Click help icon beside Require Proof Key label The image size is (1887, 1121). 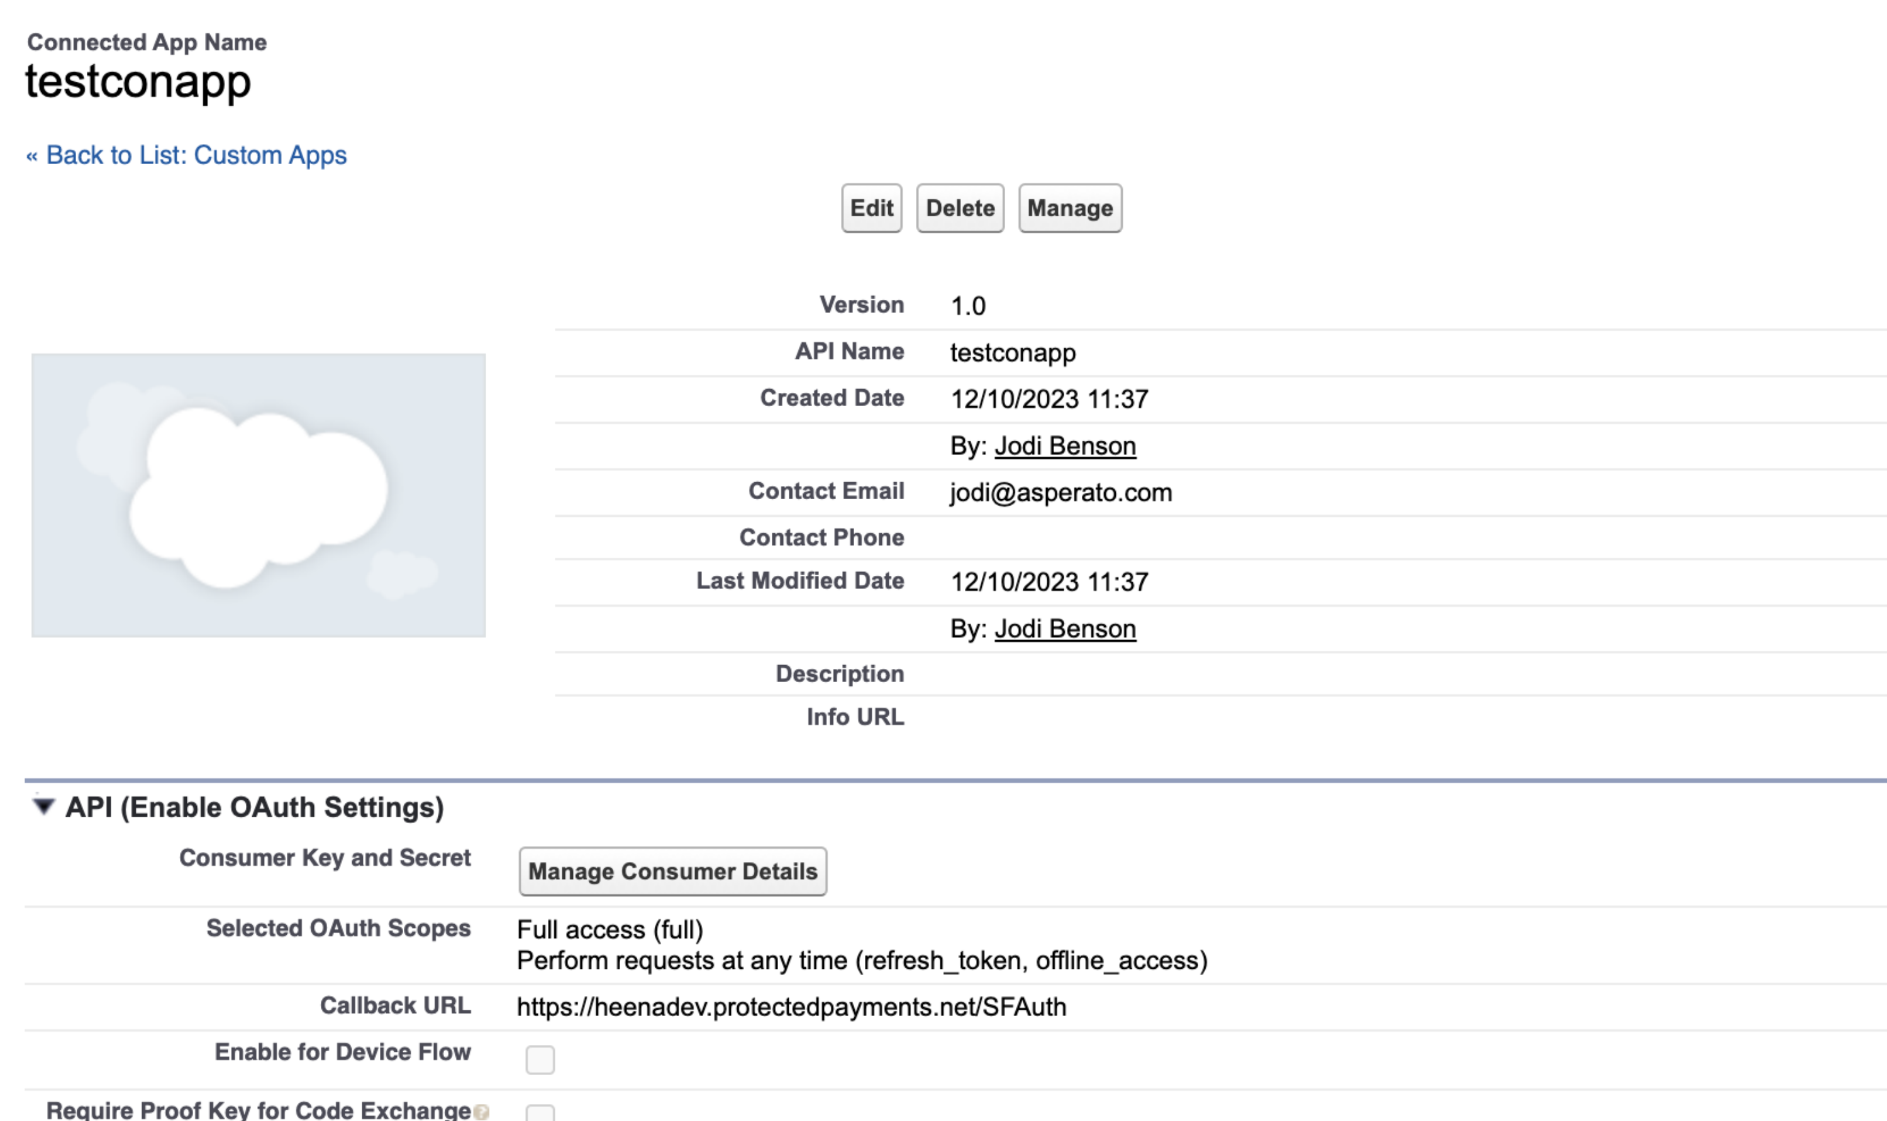point(481,1112)
